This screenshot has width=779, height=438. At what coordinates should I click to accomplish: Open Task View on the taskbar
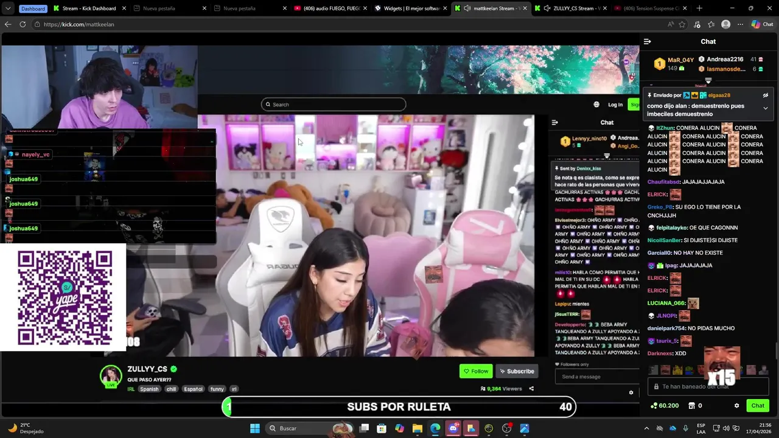pyautogui.click(x=364, y=428)
